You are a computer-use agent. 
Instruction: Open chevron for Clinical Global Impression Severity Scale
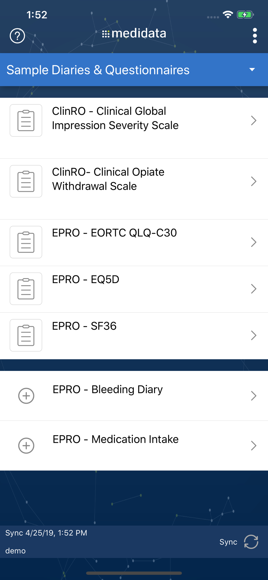(x=253, y=120)
